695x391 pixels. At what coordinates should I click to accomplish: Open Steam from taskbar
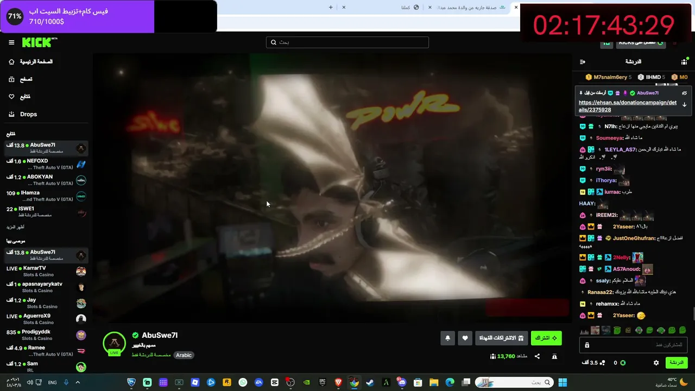point(370,382)
